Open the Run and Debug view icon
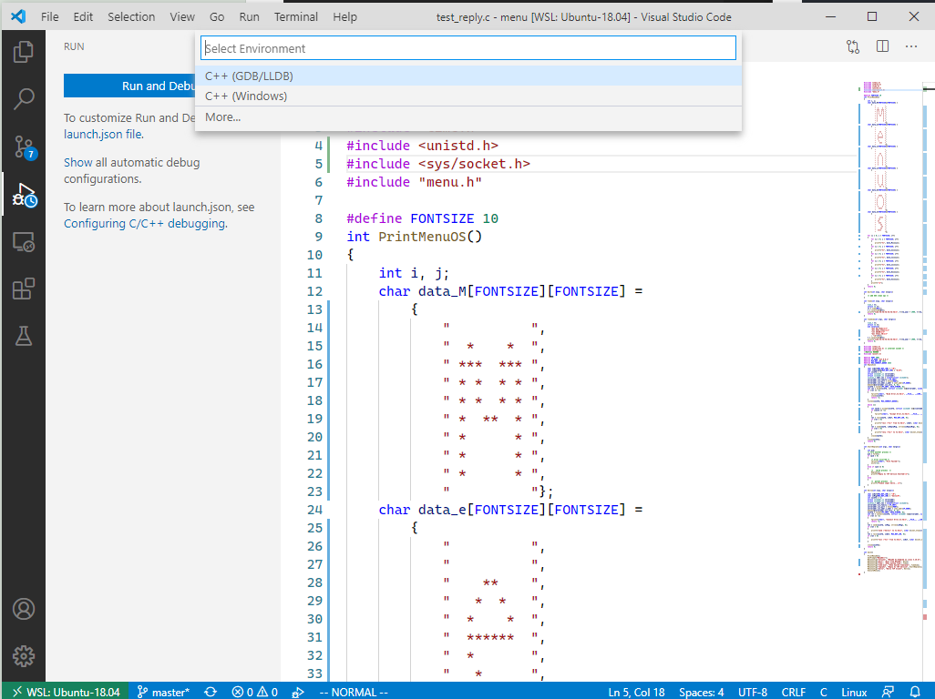 25,195
